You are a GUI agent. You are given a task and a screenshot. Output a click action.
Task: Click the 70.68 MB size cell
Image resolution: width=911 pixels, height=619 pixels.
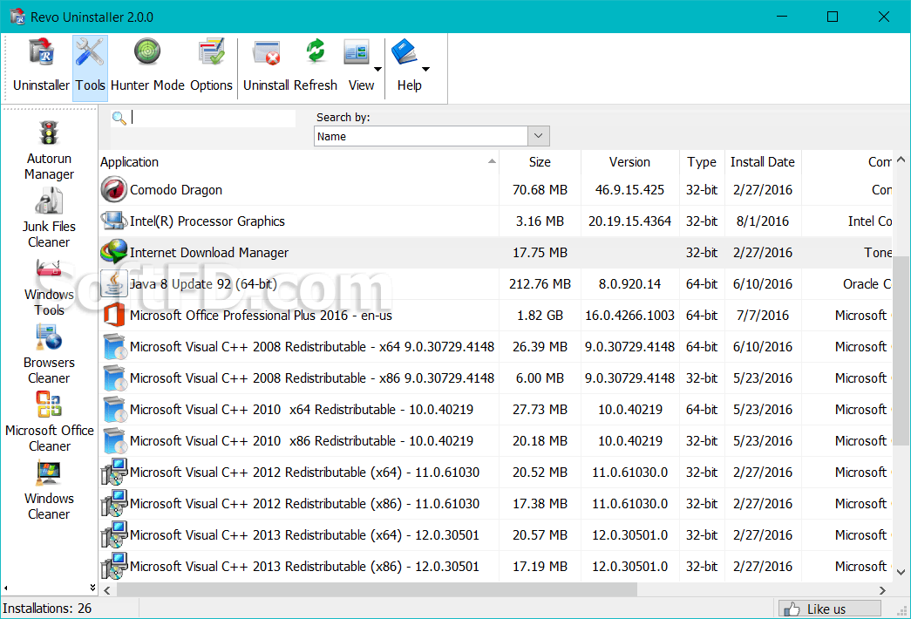click(x=540, y=190)
